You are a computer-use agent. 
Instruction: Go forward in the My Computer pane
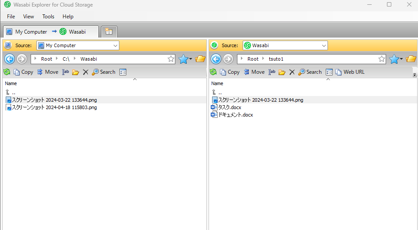pyautogui.click(x=22, y=59)
